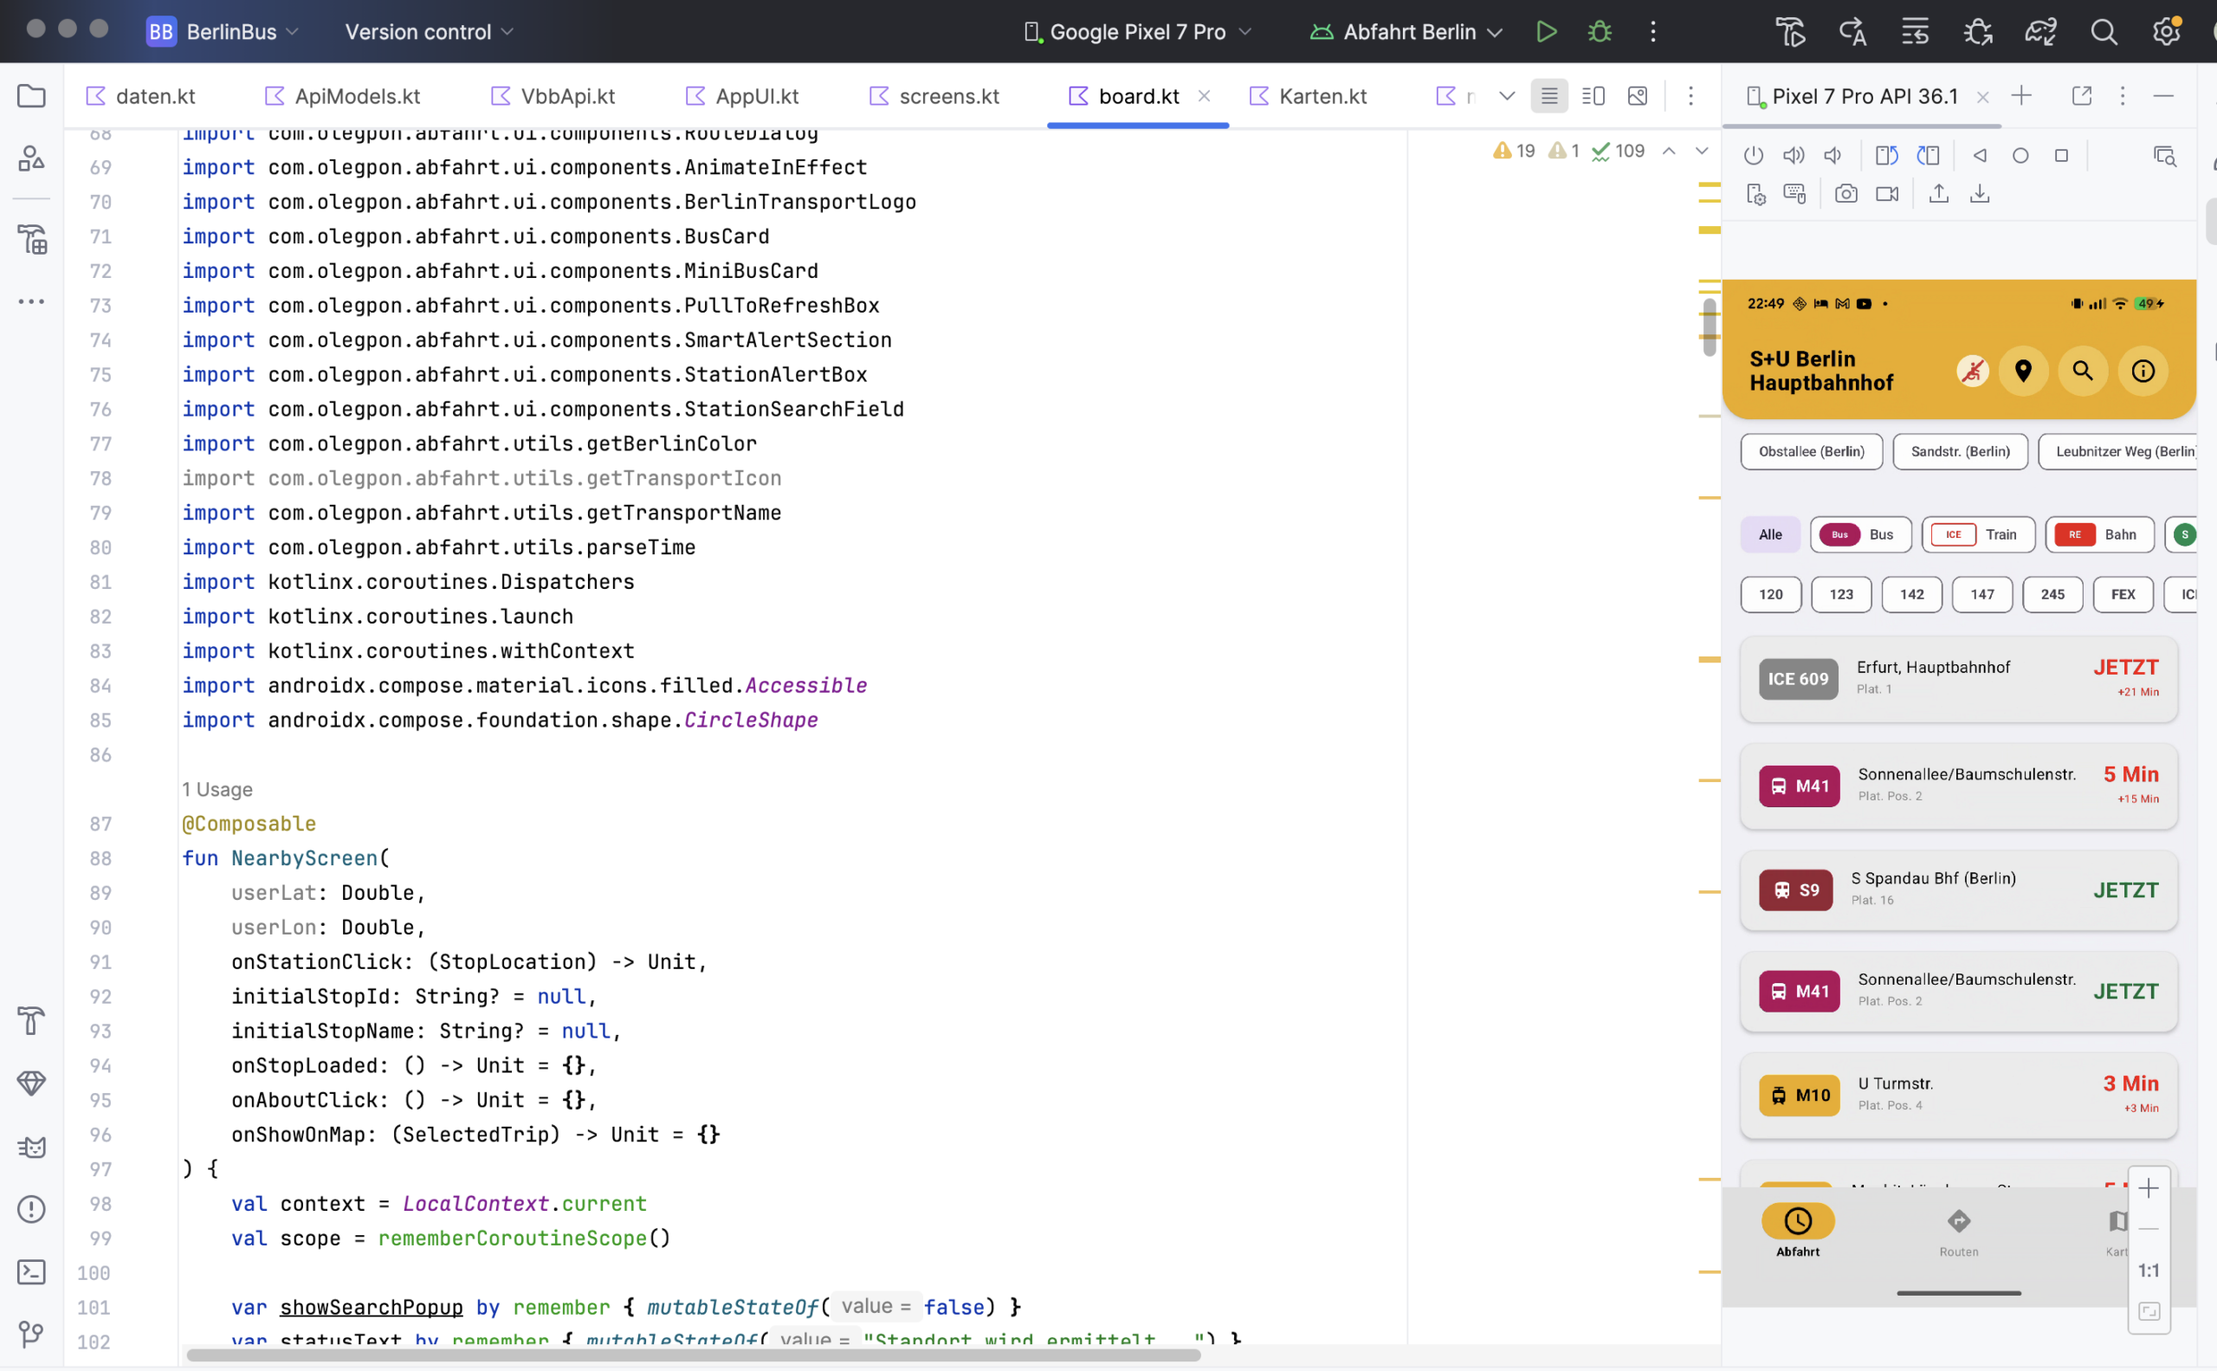
Task: Open the Routen bottom navigation item
Action: (x=1959, y=1232)
